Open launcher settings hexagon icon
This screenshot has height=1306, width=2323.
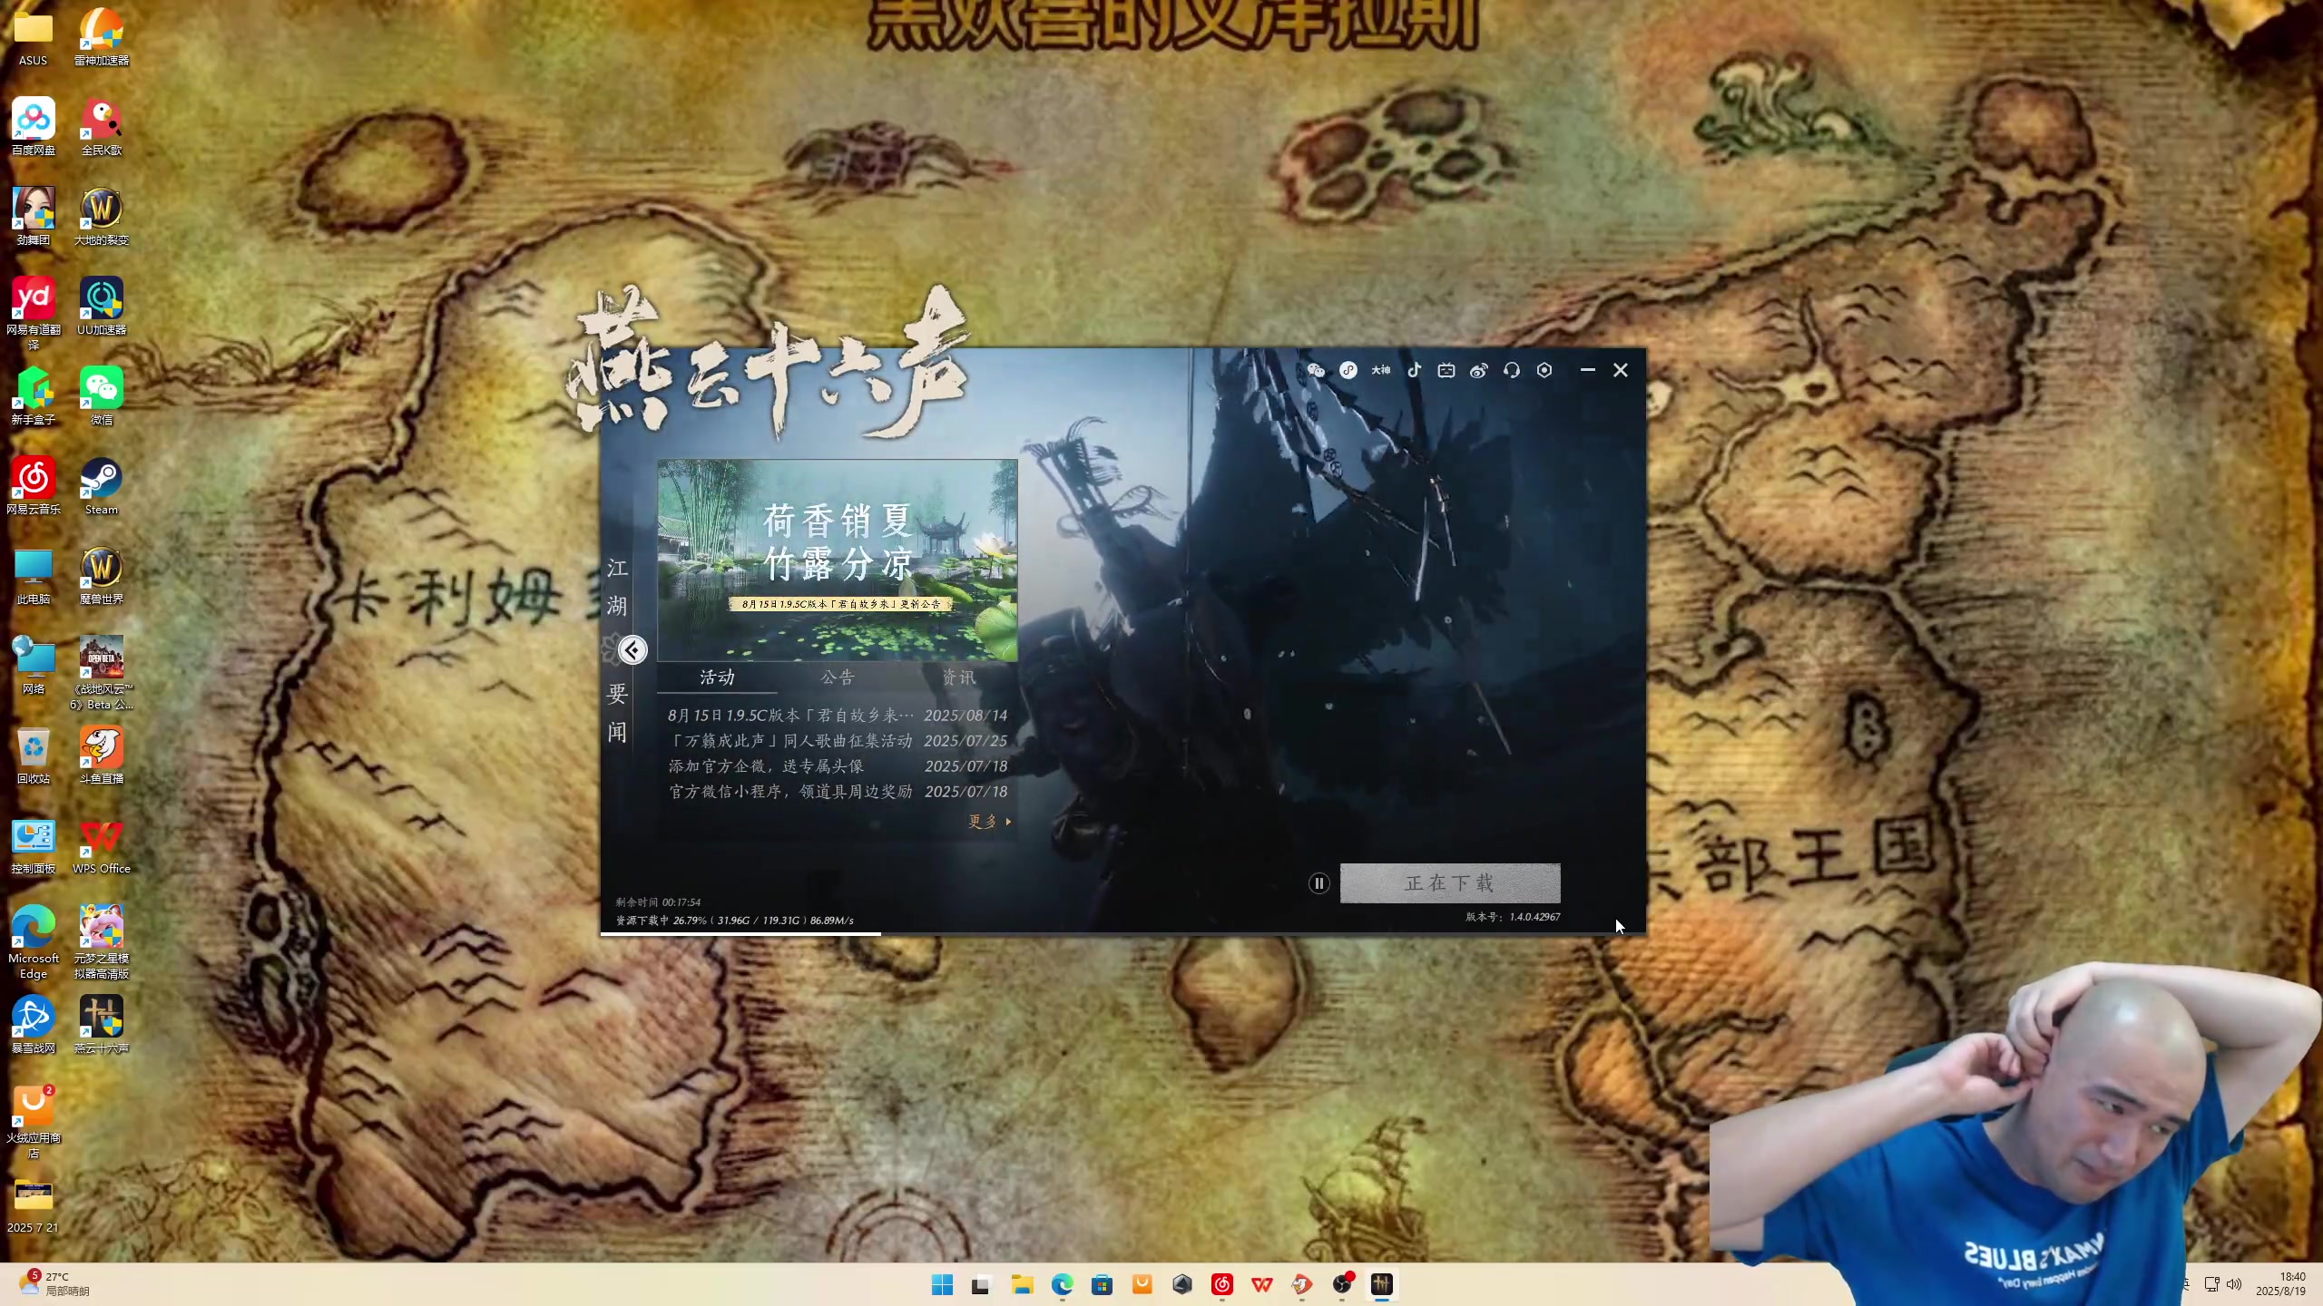click(1544, 370)
